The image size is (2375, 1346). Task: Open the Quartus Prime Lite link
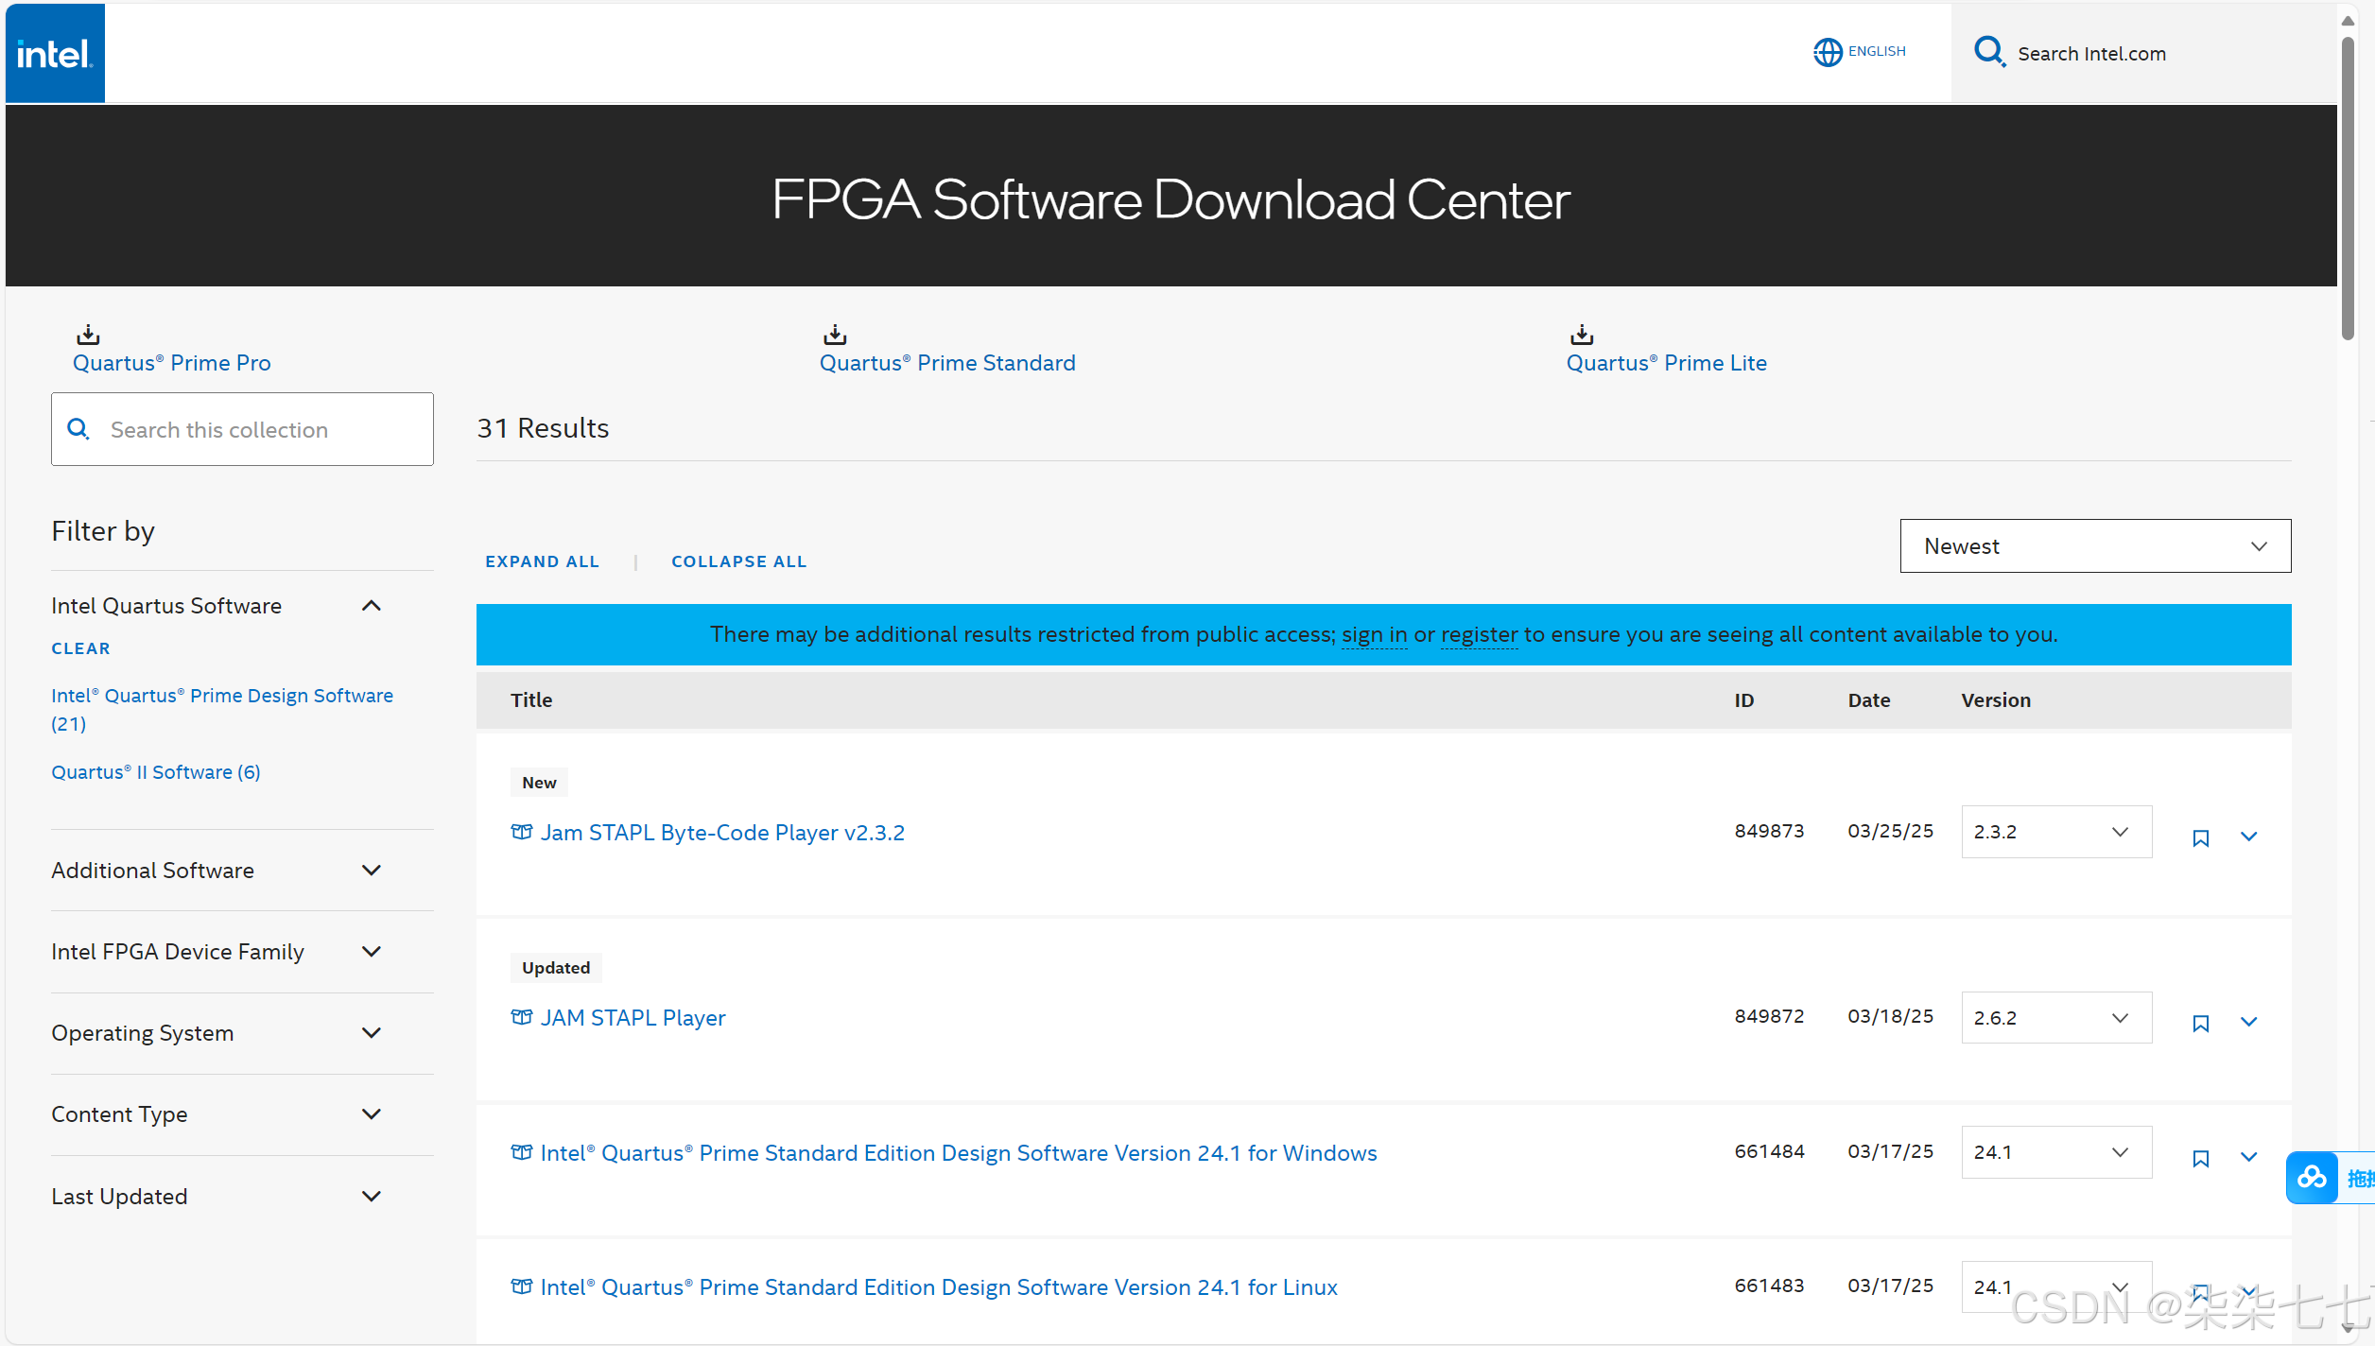click(1666, 363)
